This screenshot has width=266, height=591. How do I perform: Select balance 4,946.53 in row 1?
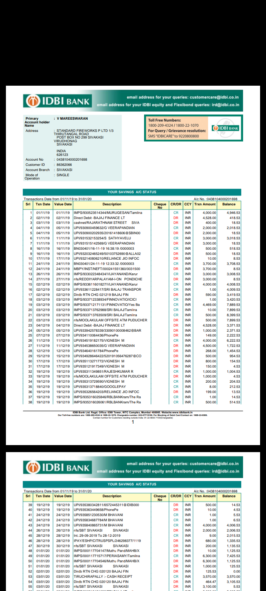tap(233, 213)
